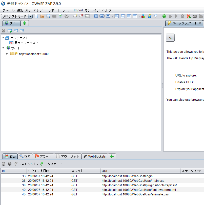Click エクスポート export button
204x205 pixels.
[x=51, y=164]
